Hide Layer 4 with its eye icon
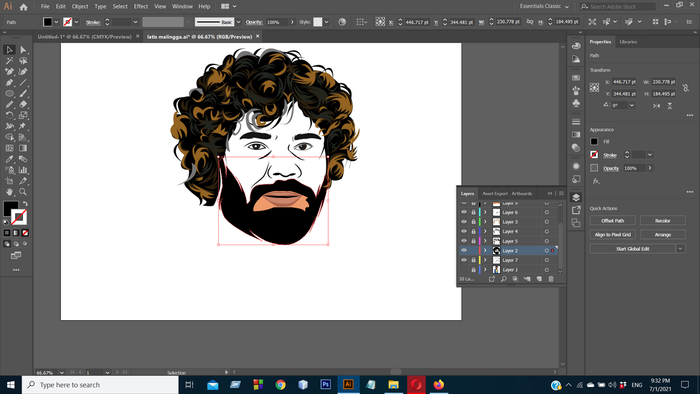Viewport: 700px width, 394px height. tap(464, 231)
